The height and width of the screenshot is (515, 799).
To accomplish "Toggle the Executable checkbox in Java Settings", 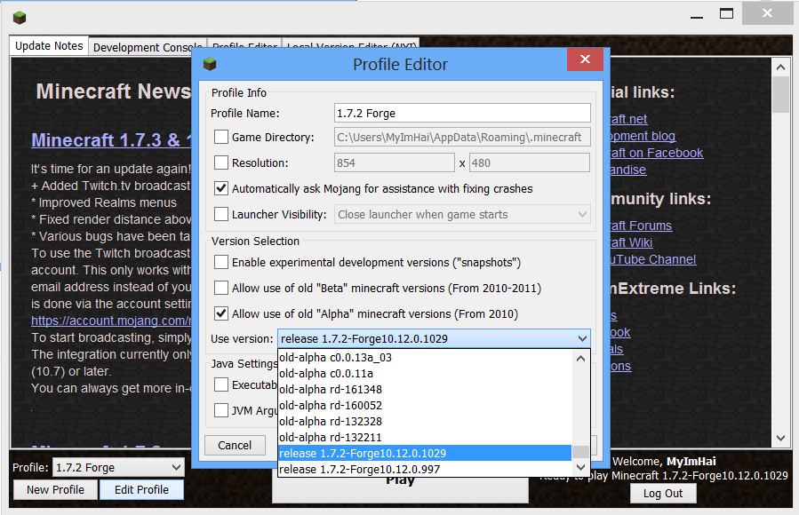I will click(x=221, y=384).
